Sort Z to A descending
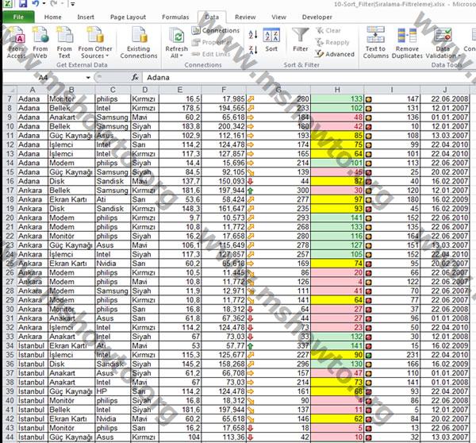 (253, 50)
